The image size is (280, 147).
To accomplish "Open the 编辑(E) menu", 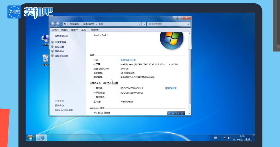I will [65, 30].
